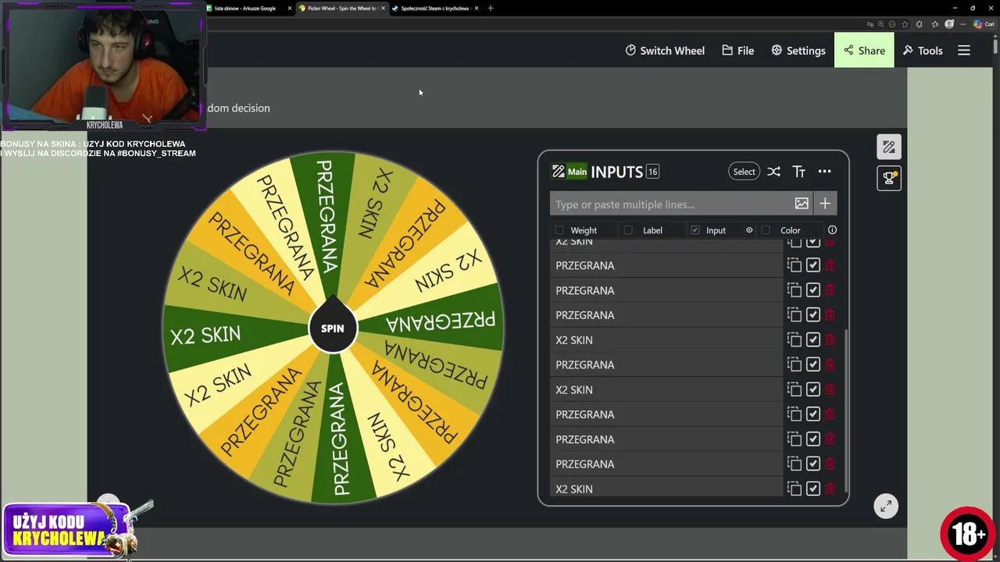
Task: Close the 'Społeczność Steam' browser tab
Action: click(x=476, y=8)
